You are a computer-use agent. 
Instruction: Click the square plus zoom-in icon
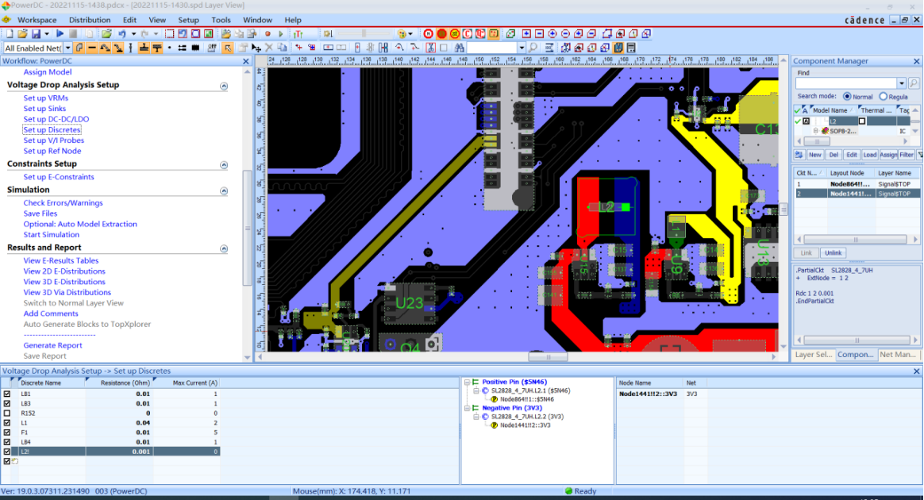[526, 33]
